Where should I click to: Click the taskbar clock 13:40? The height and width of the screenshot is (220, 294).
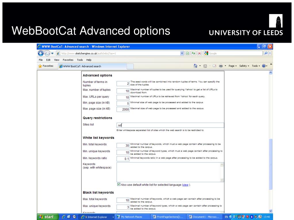coord(267,217)
